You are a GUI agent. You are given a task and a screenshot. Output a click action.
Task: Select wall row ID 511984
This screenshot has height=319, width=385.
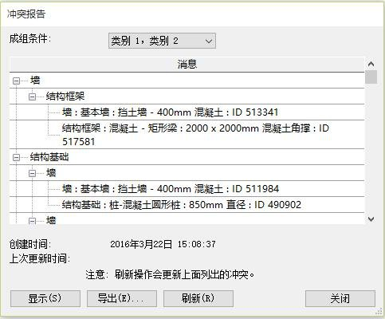click(x=187, y=189)
